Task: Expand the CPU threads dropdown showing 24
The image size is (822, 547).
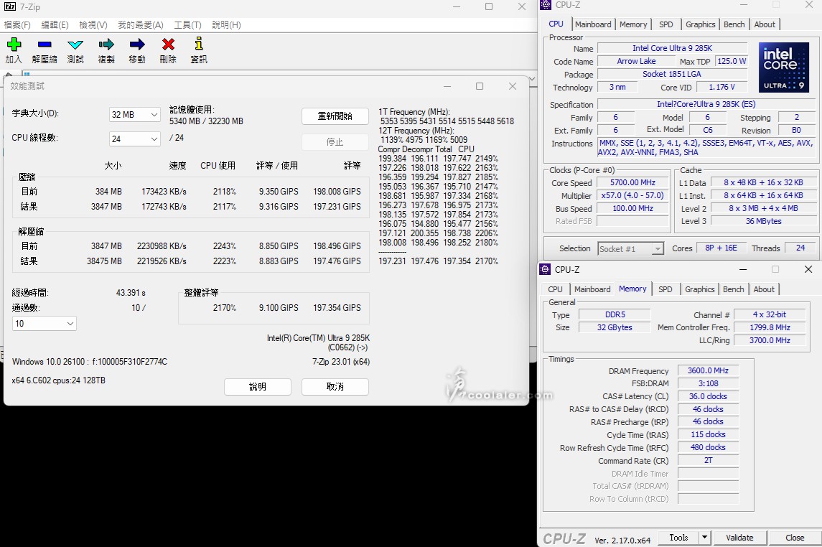Action: (135, 139)
